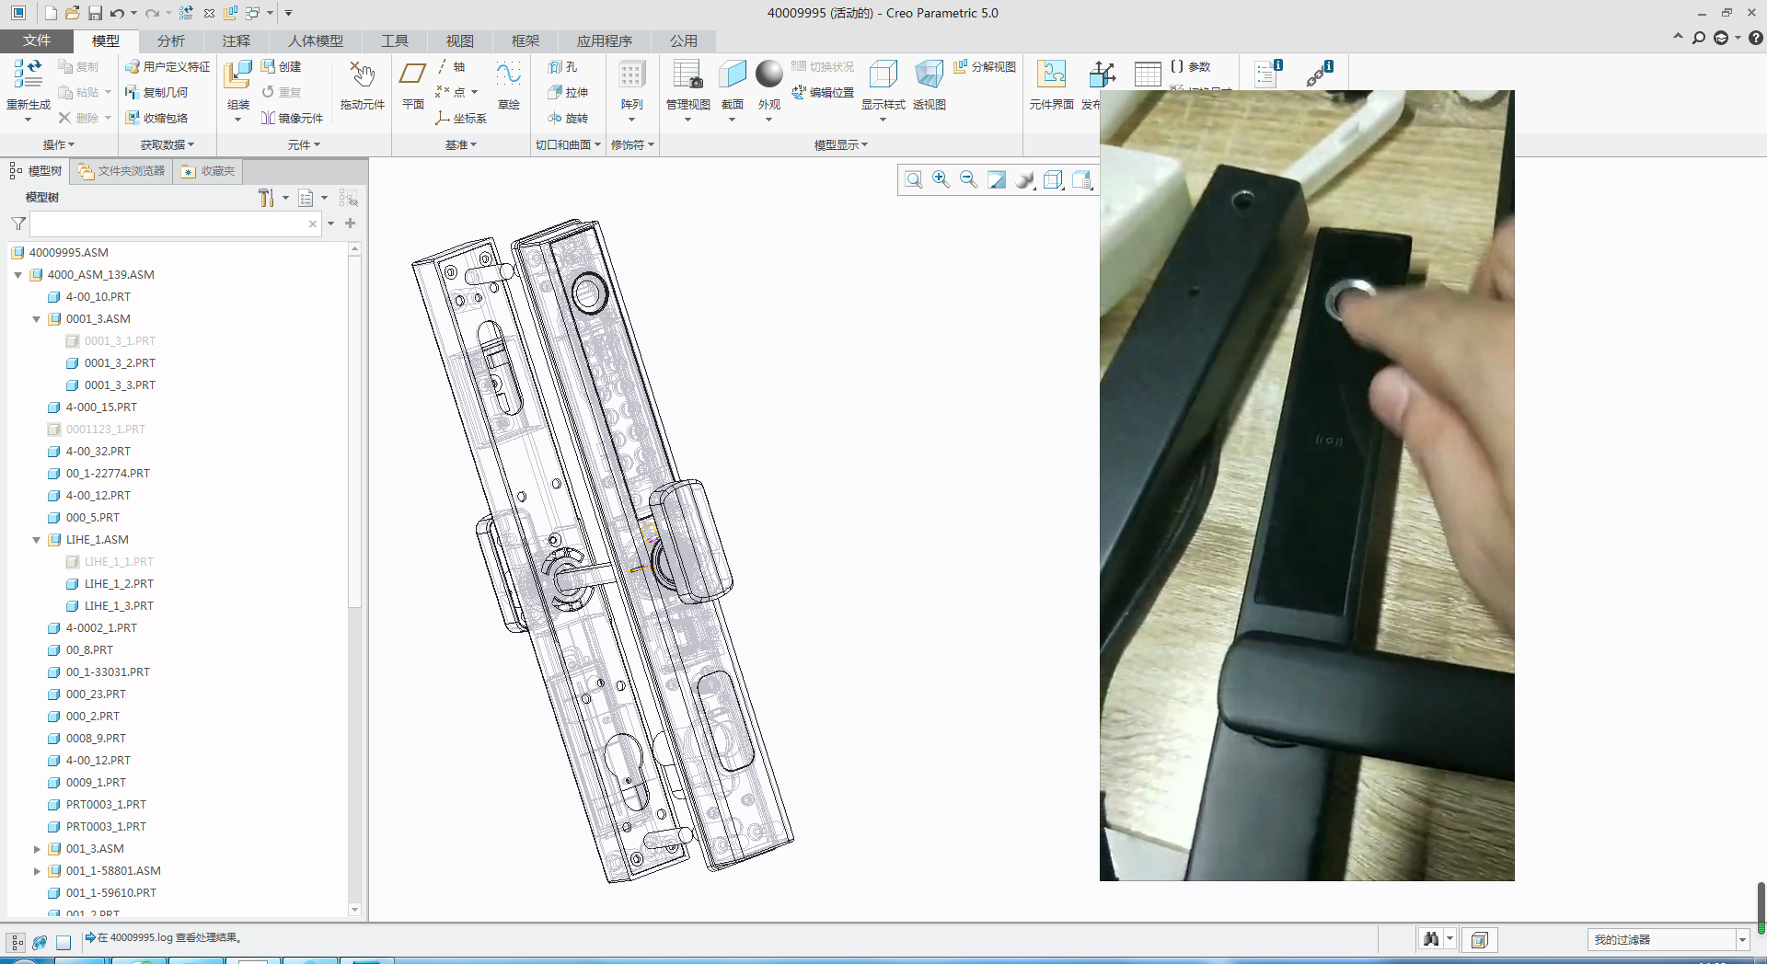The height and width of the screenshot is (964, 1767).
Task: Click the zoom in magnifier icon
Action: [x=941, y=179]
